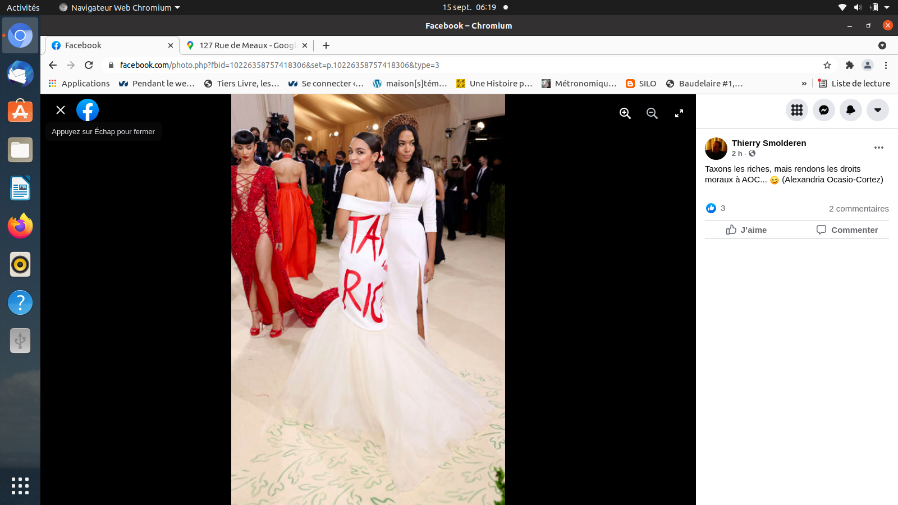The height and width of the screenshot is (505, 898).
Task: Open the Facebook menu grid icon
Action: click(x=796, y=110)
